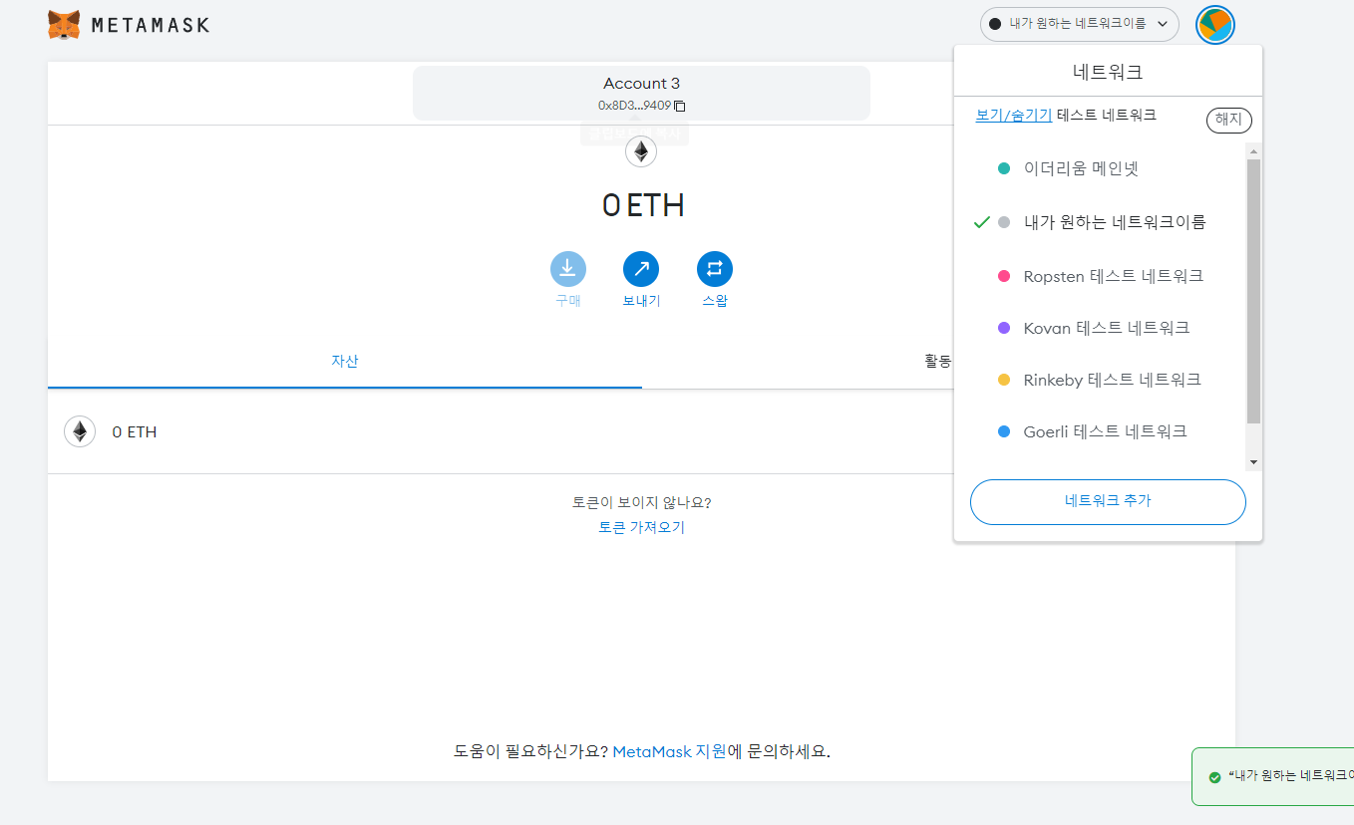Click the account avatar in the top right

[1214, 24]
